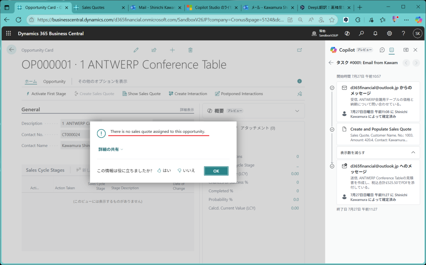426x265 pixels.
Task: Refresh the browser page
Action: (18, 20)
